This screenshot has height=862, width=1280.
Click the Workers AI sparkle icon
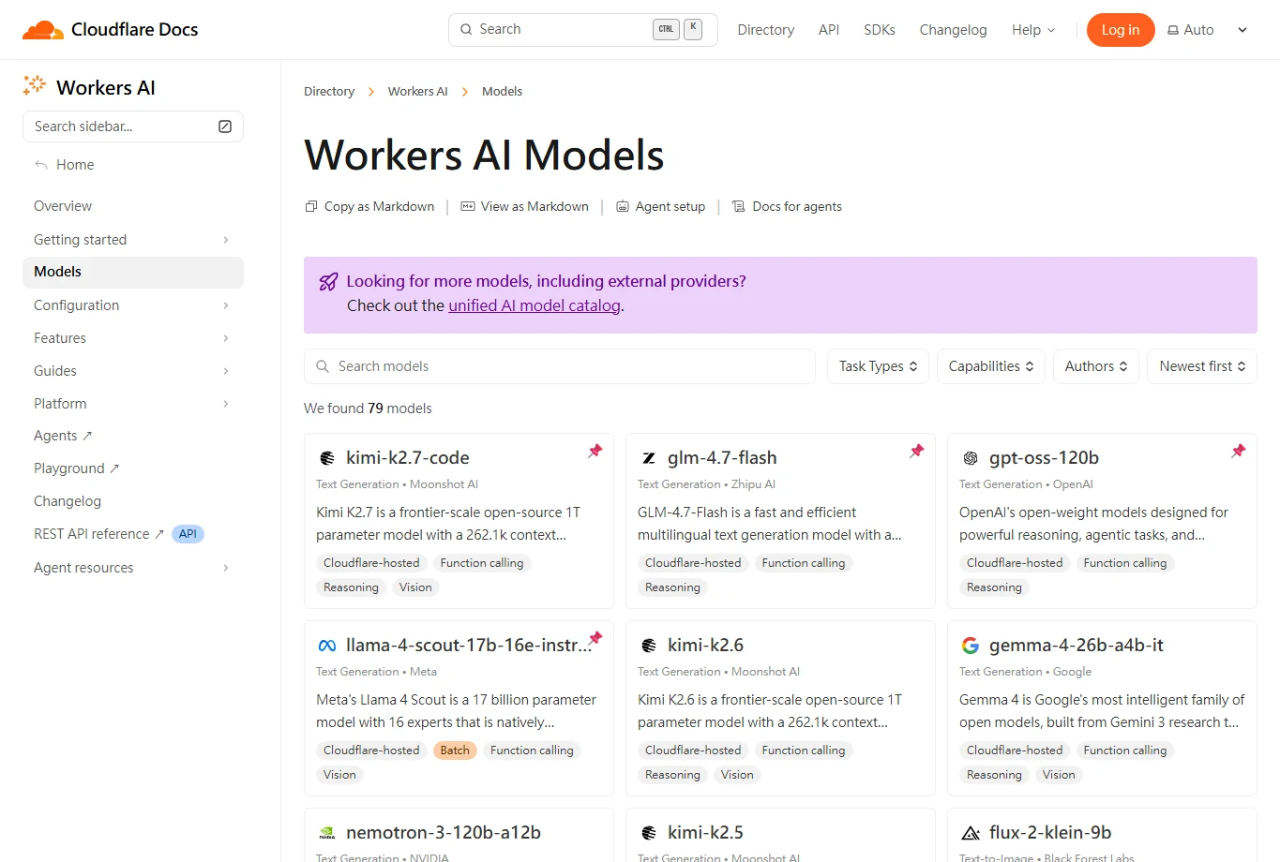[x=35, y=85]
